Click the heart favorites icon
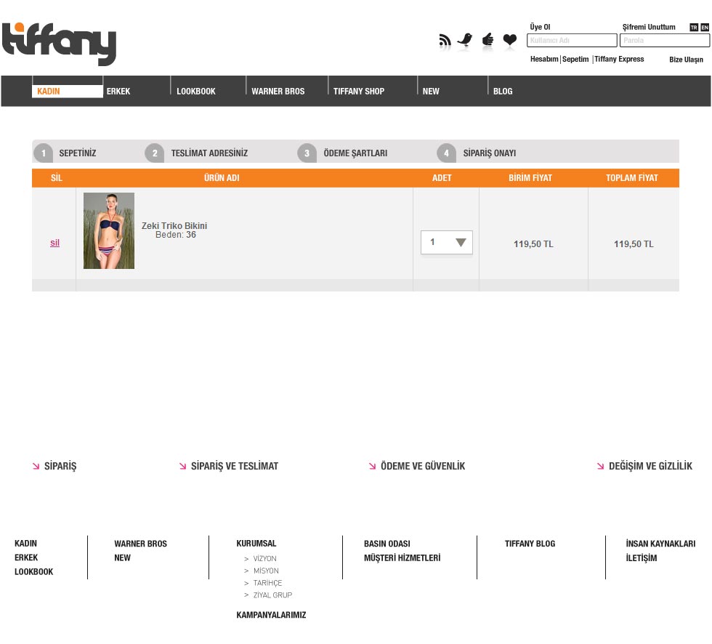The image size is (712, 644). click(x=510, y=40)
